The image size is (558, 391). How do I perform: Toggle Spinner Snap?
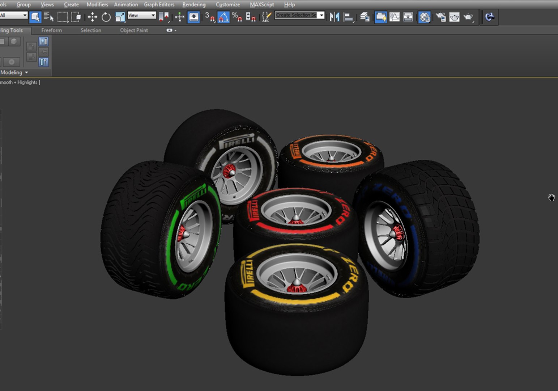(251, 17)
